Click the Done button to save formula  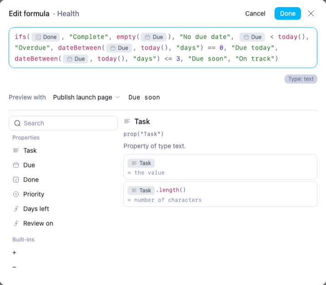click(287, 14)
